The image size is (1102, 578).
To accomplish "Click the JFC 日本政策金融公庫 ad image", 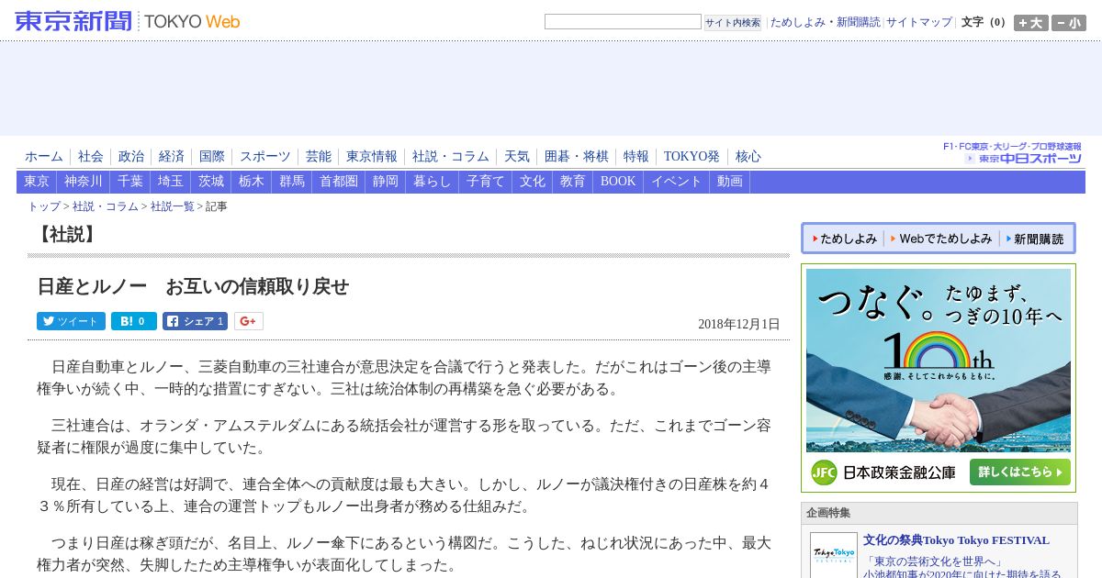I will (x=939, y=378).
